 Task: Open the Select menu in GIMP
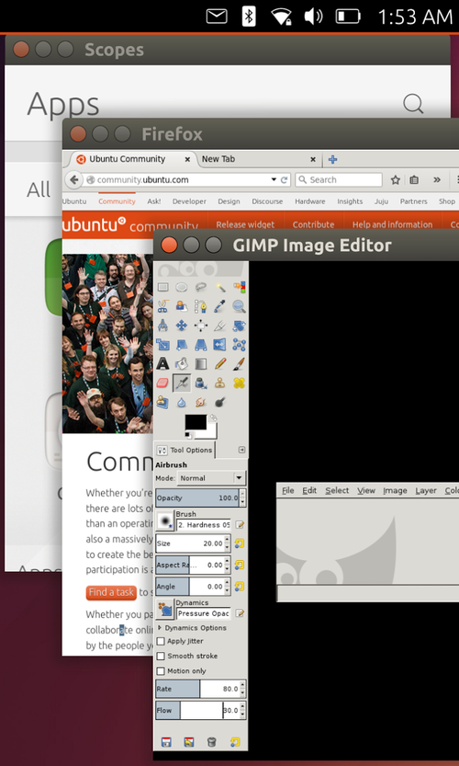[337, 490]
